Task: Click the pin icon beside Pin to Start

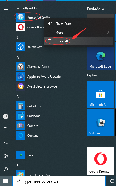Action: click(x=50, y=24)
